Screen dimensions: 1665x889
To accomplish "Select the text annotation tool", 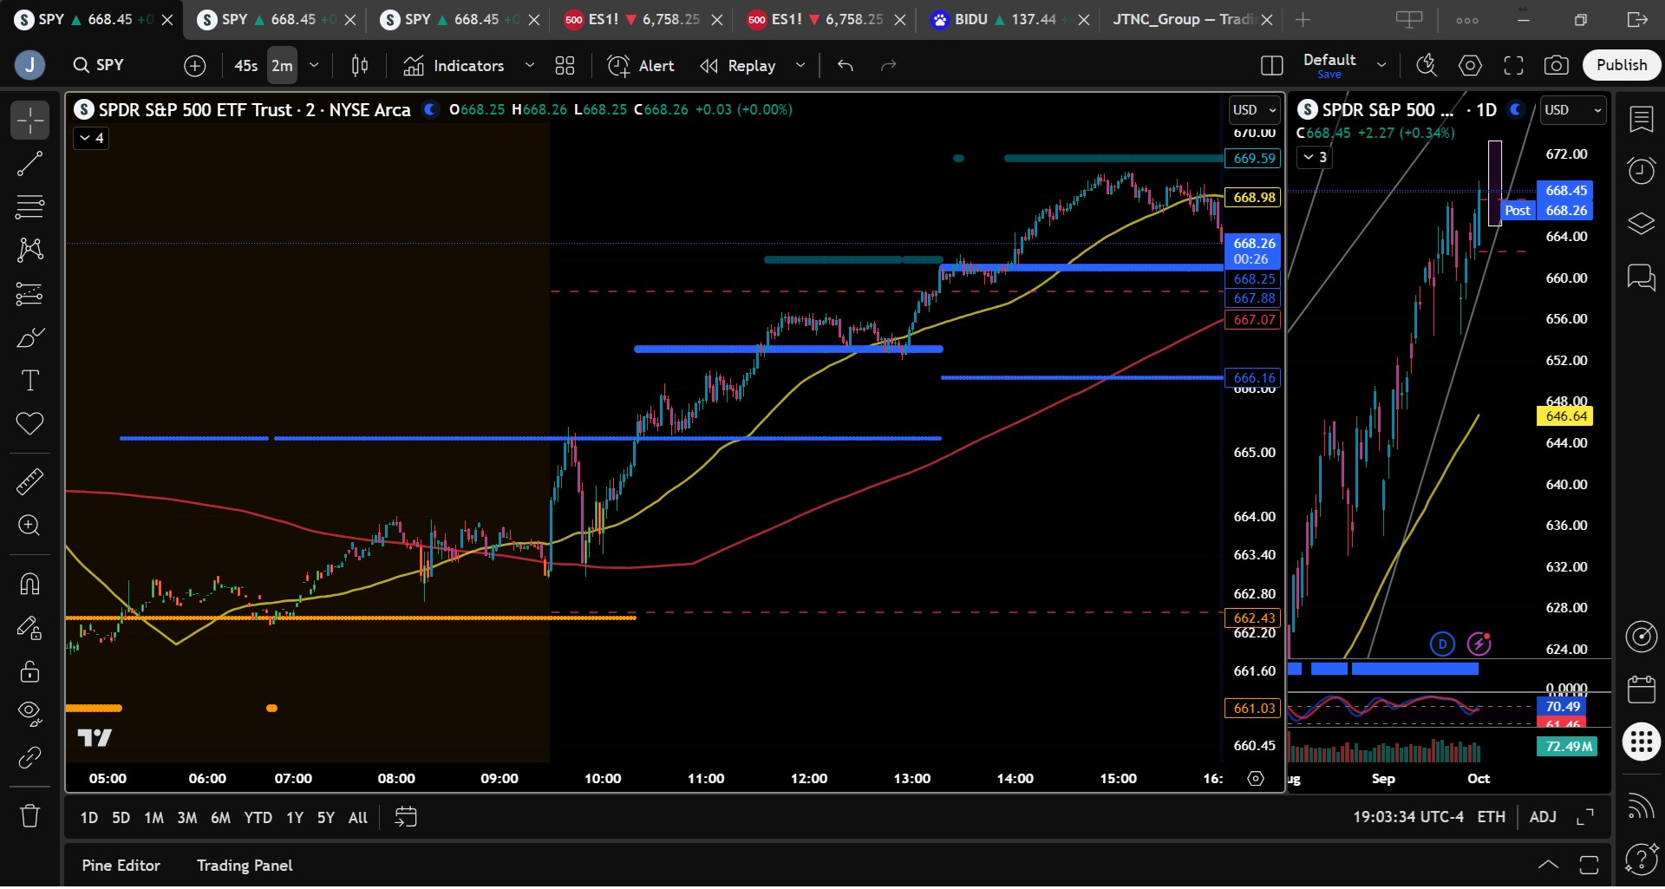I will tap(29, 381).
